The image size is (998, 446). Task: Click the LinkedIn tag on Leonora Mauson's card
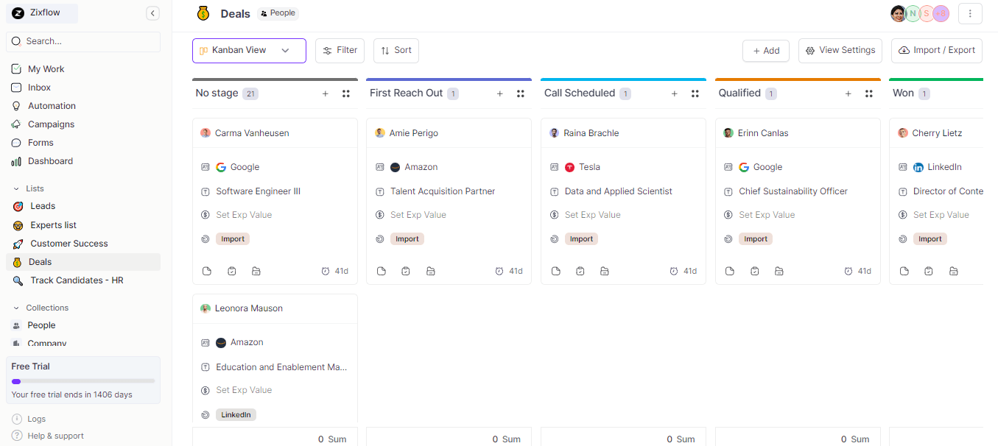point(236,414)
